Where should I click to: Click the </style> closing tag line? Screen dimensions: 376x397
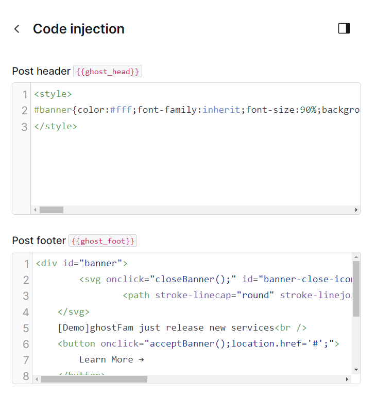click(56, 126)
